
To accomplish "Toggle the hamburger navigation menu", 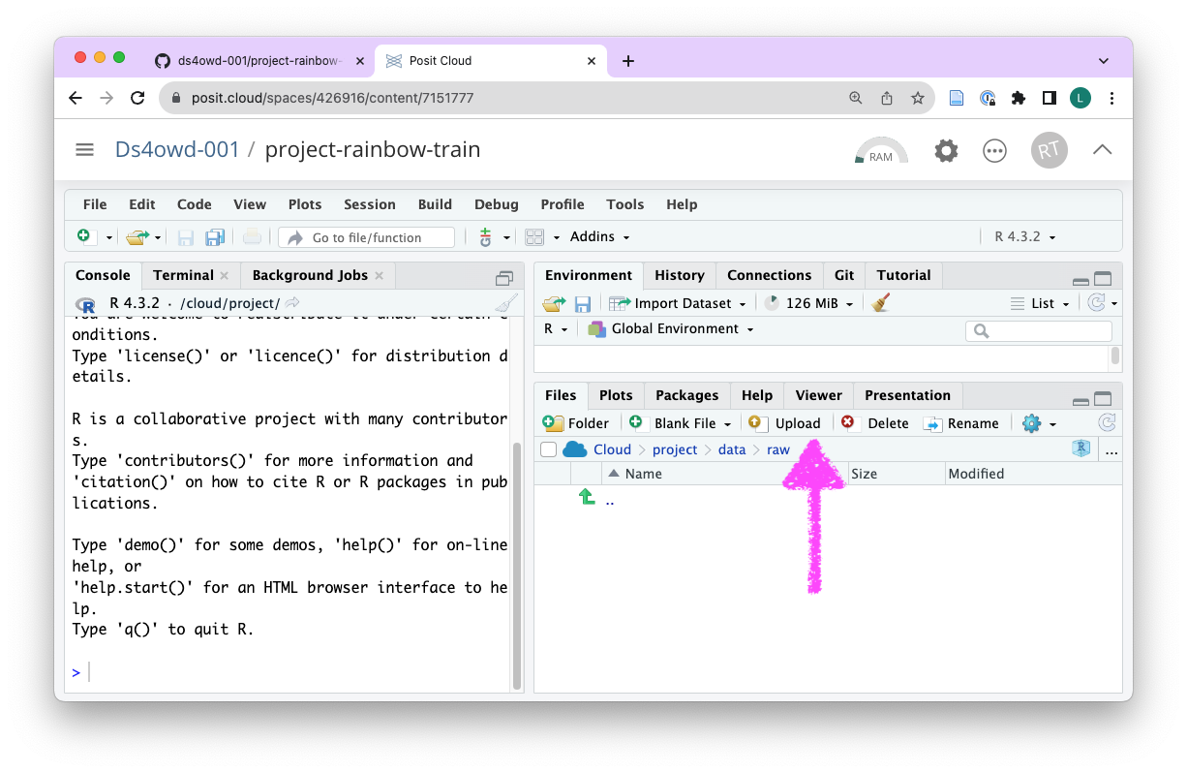I will 84,149.
